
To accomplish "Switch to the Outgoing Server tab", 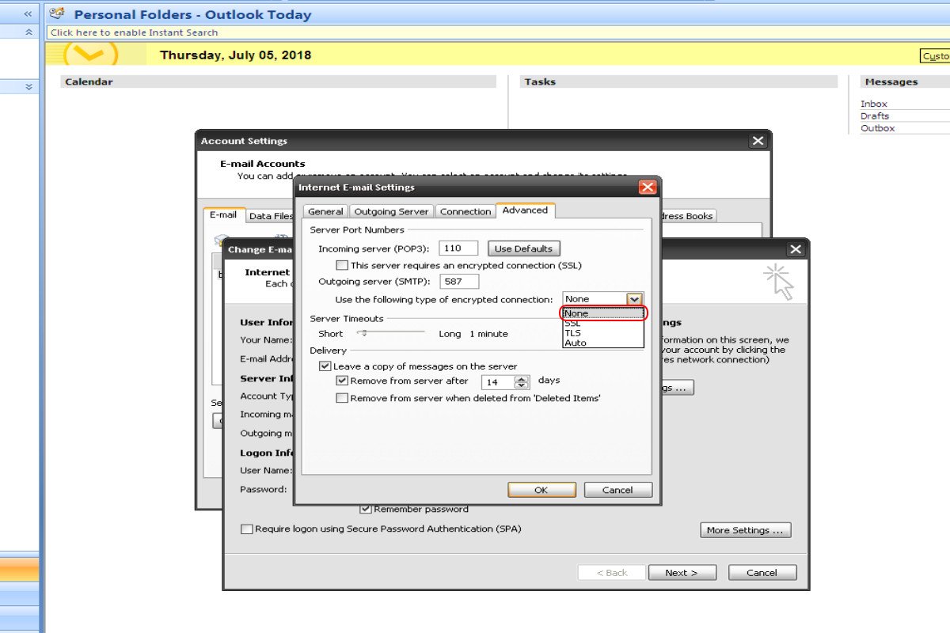I will 391,211.
